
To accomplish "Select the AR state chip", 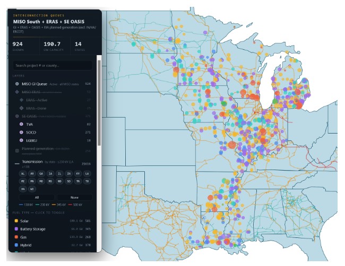I will click(x=32, y=173).
